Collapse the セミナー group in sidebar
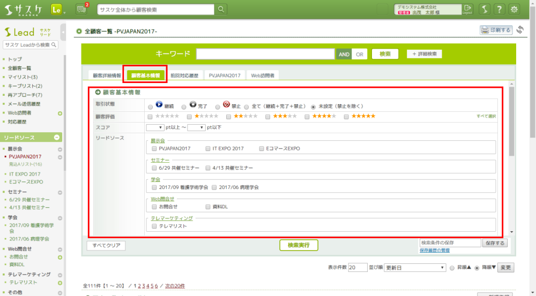 click(60, 192)
